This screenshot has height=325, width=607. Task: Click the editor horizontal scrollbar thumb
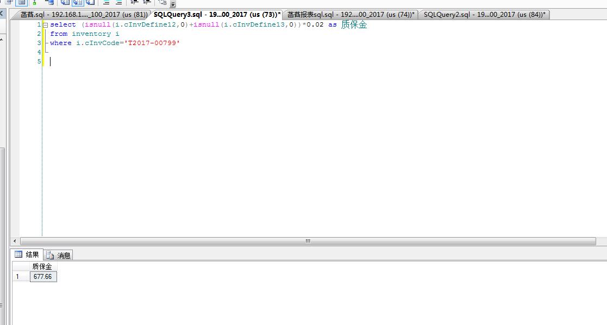[x=308, y=241]
